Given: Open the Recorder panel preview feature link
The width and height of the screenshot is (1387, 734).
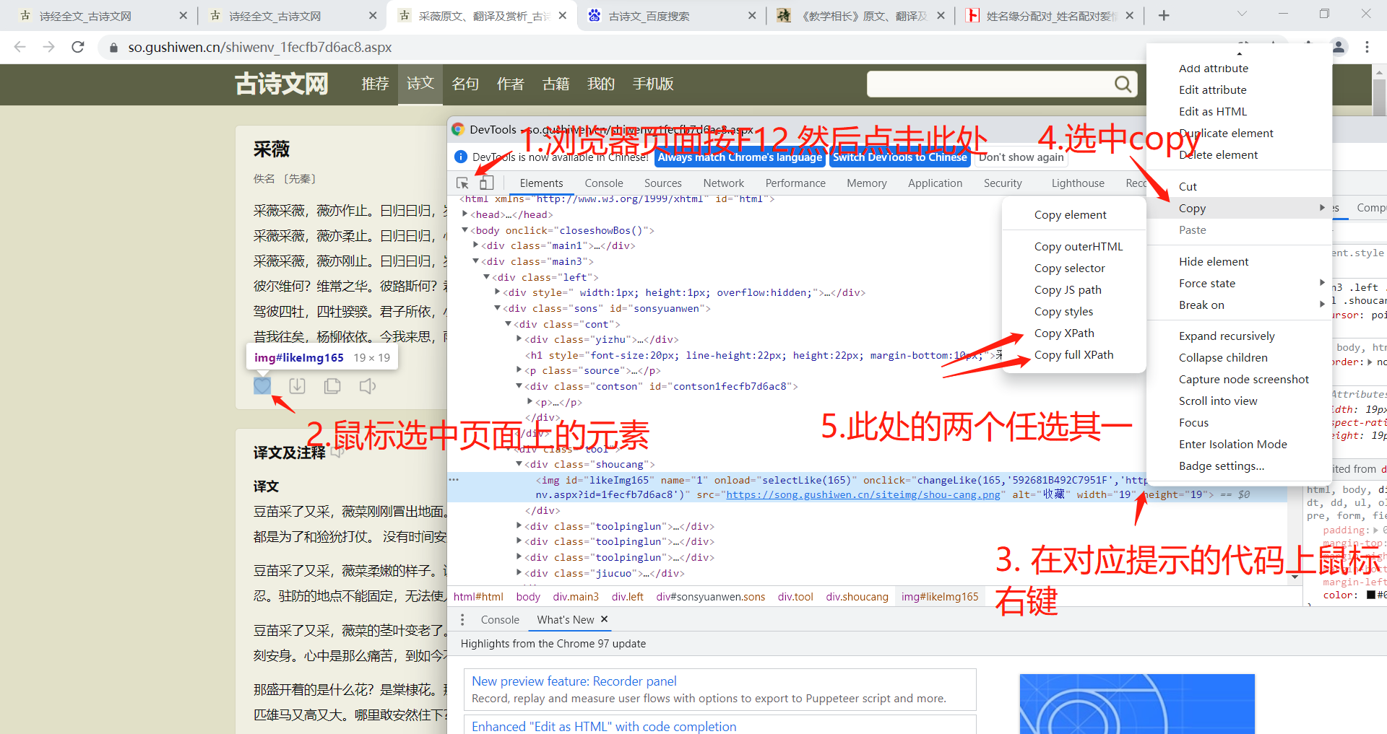Looking at the screenshot, I should pos(573,681).
